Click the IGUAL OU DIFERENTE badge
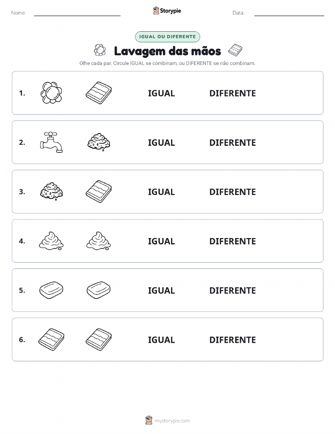 [x=167, y=37]
